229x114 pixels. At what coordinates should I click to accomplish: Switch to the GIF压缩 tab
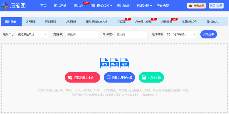pyautogui.click(x=31, y=21)
